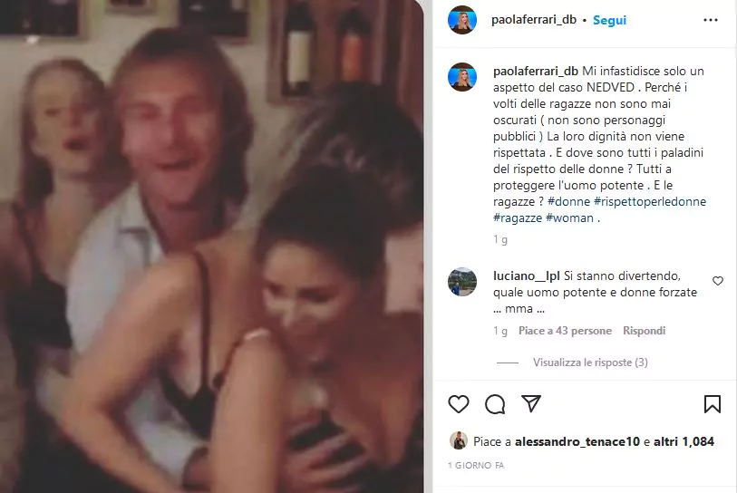Open luciano__lpl's profile avatar
This screenshot has width=737, height=493.
click(x=462, y=282)
